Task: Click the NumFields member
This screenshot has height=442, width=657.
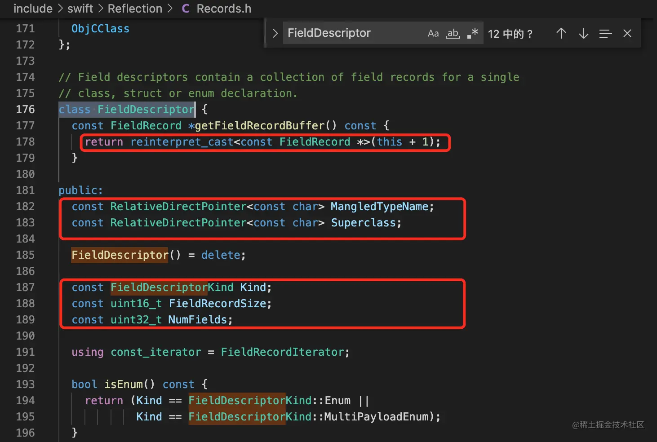Action: tap(198, 320)
